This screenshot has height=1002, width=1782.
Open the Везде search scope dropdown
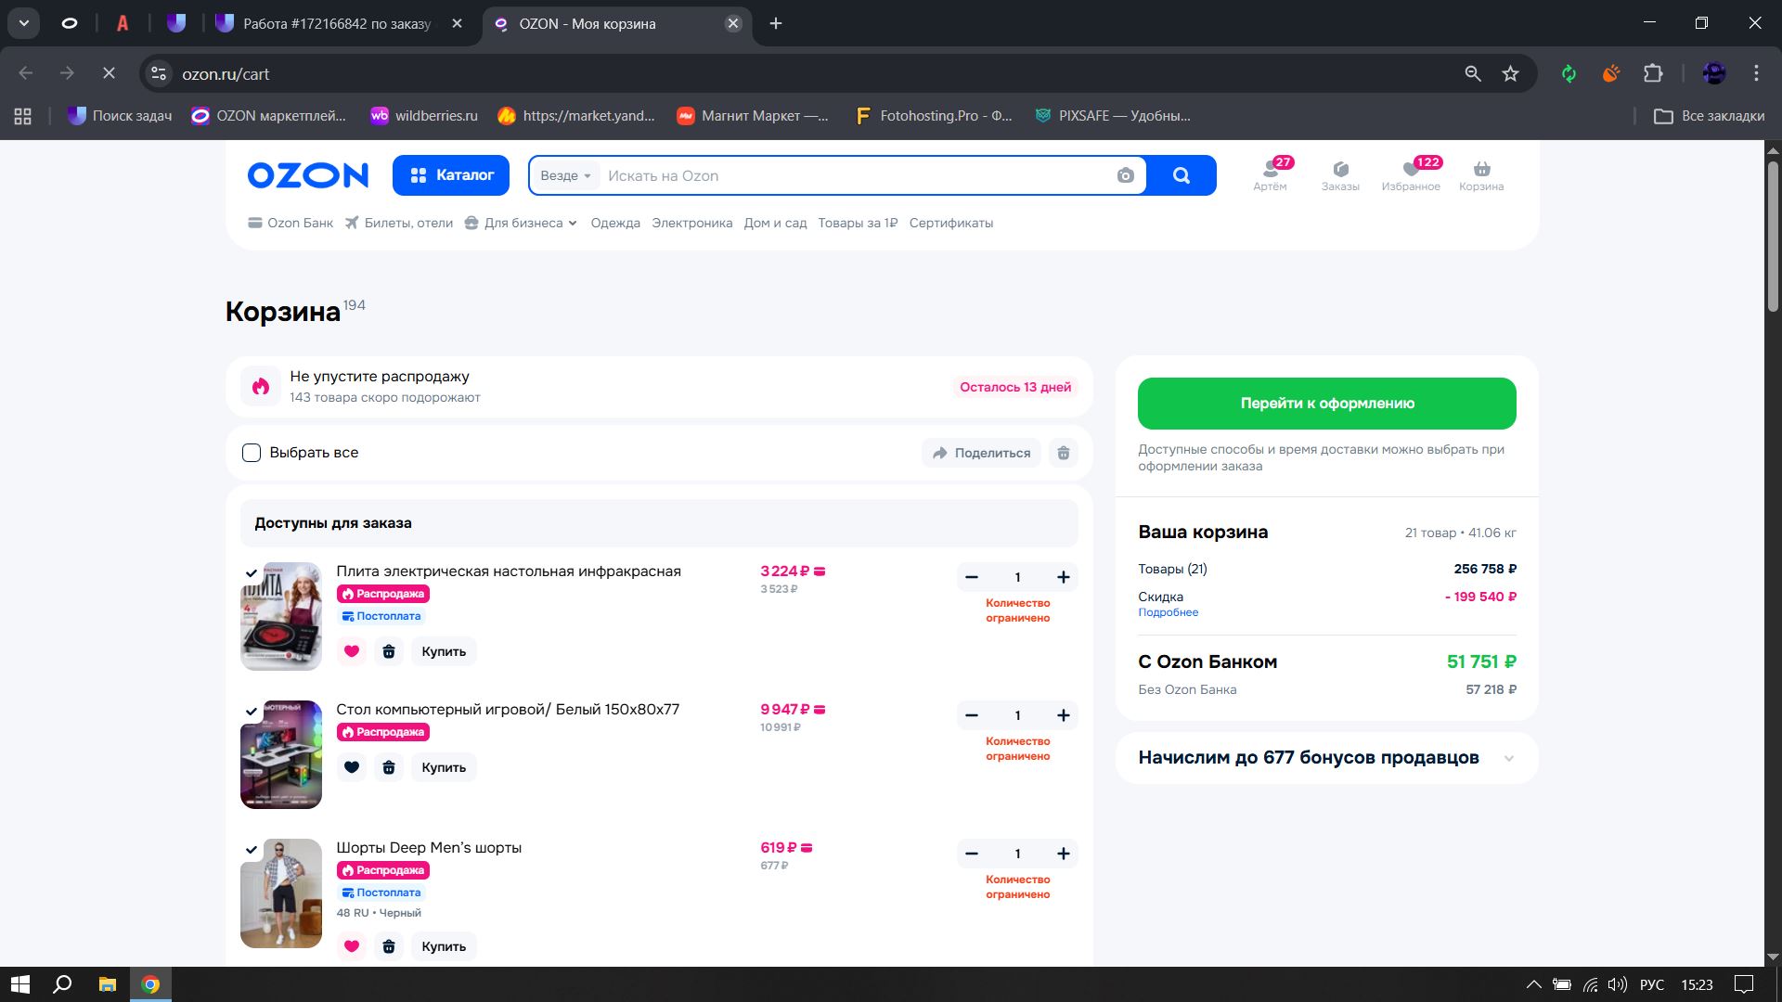pyautogui.click(x=564, y=175)
